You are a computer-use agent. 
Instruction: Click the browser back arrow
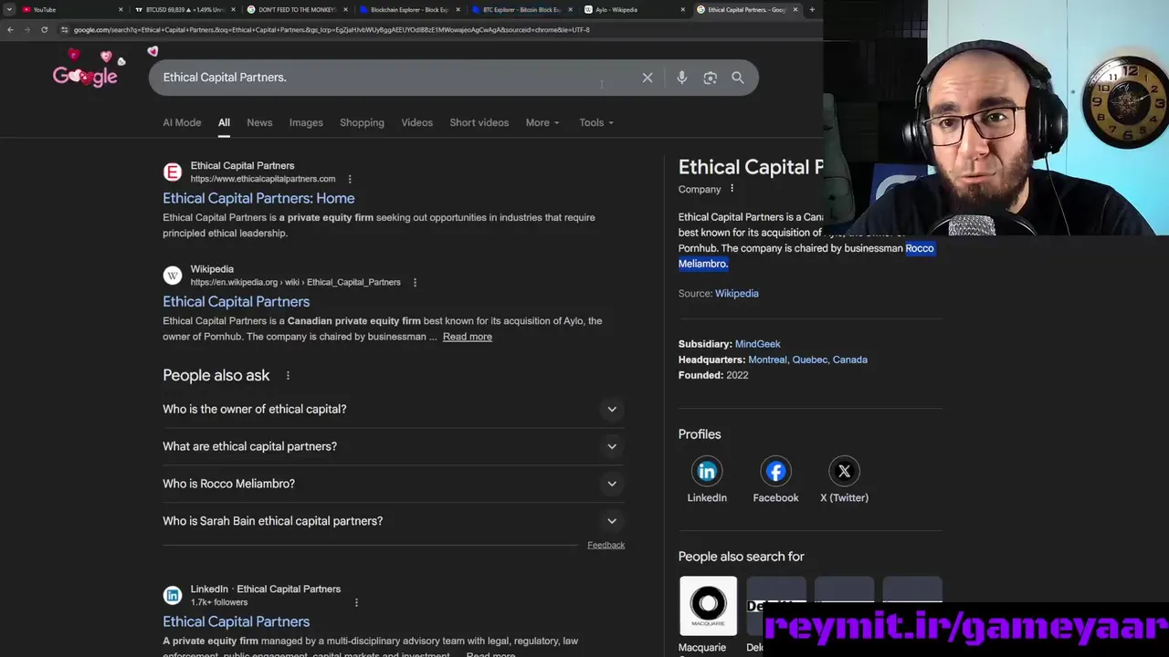[10, 29]
